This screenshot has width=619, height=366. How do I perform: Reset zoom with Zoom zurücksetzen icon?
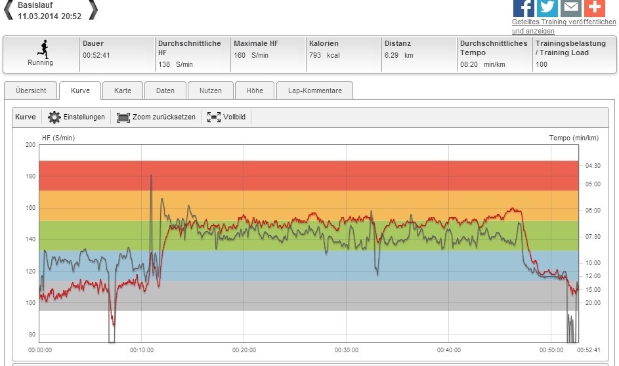pos(123,117)
